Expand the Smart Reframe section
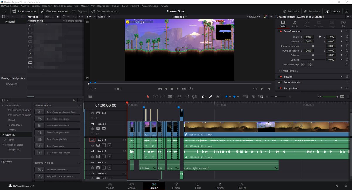 pos(279,71)
